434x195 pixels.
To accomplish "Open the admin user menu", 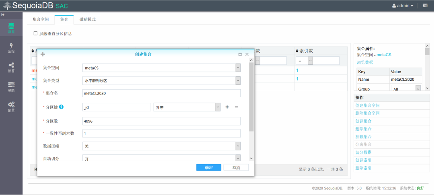I will [403, 6].
